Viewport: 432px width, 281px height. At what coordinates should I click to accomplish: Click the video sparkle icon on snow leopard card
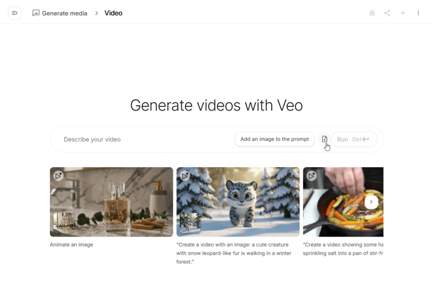point(185,176)
